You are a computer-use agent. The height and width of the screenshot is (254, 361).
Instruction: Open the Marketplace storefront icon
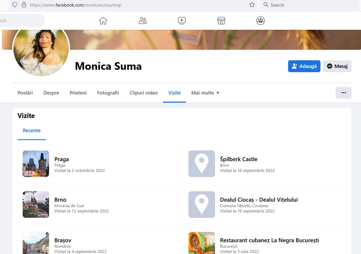221,21
